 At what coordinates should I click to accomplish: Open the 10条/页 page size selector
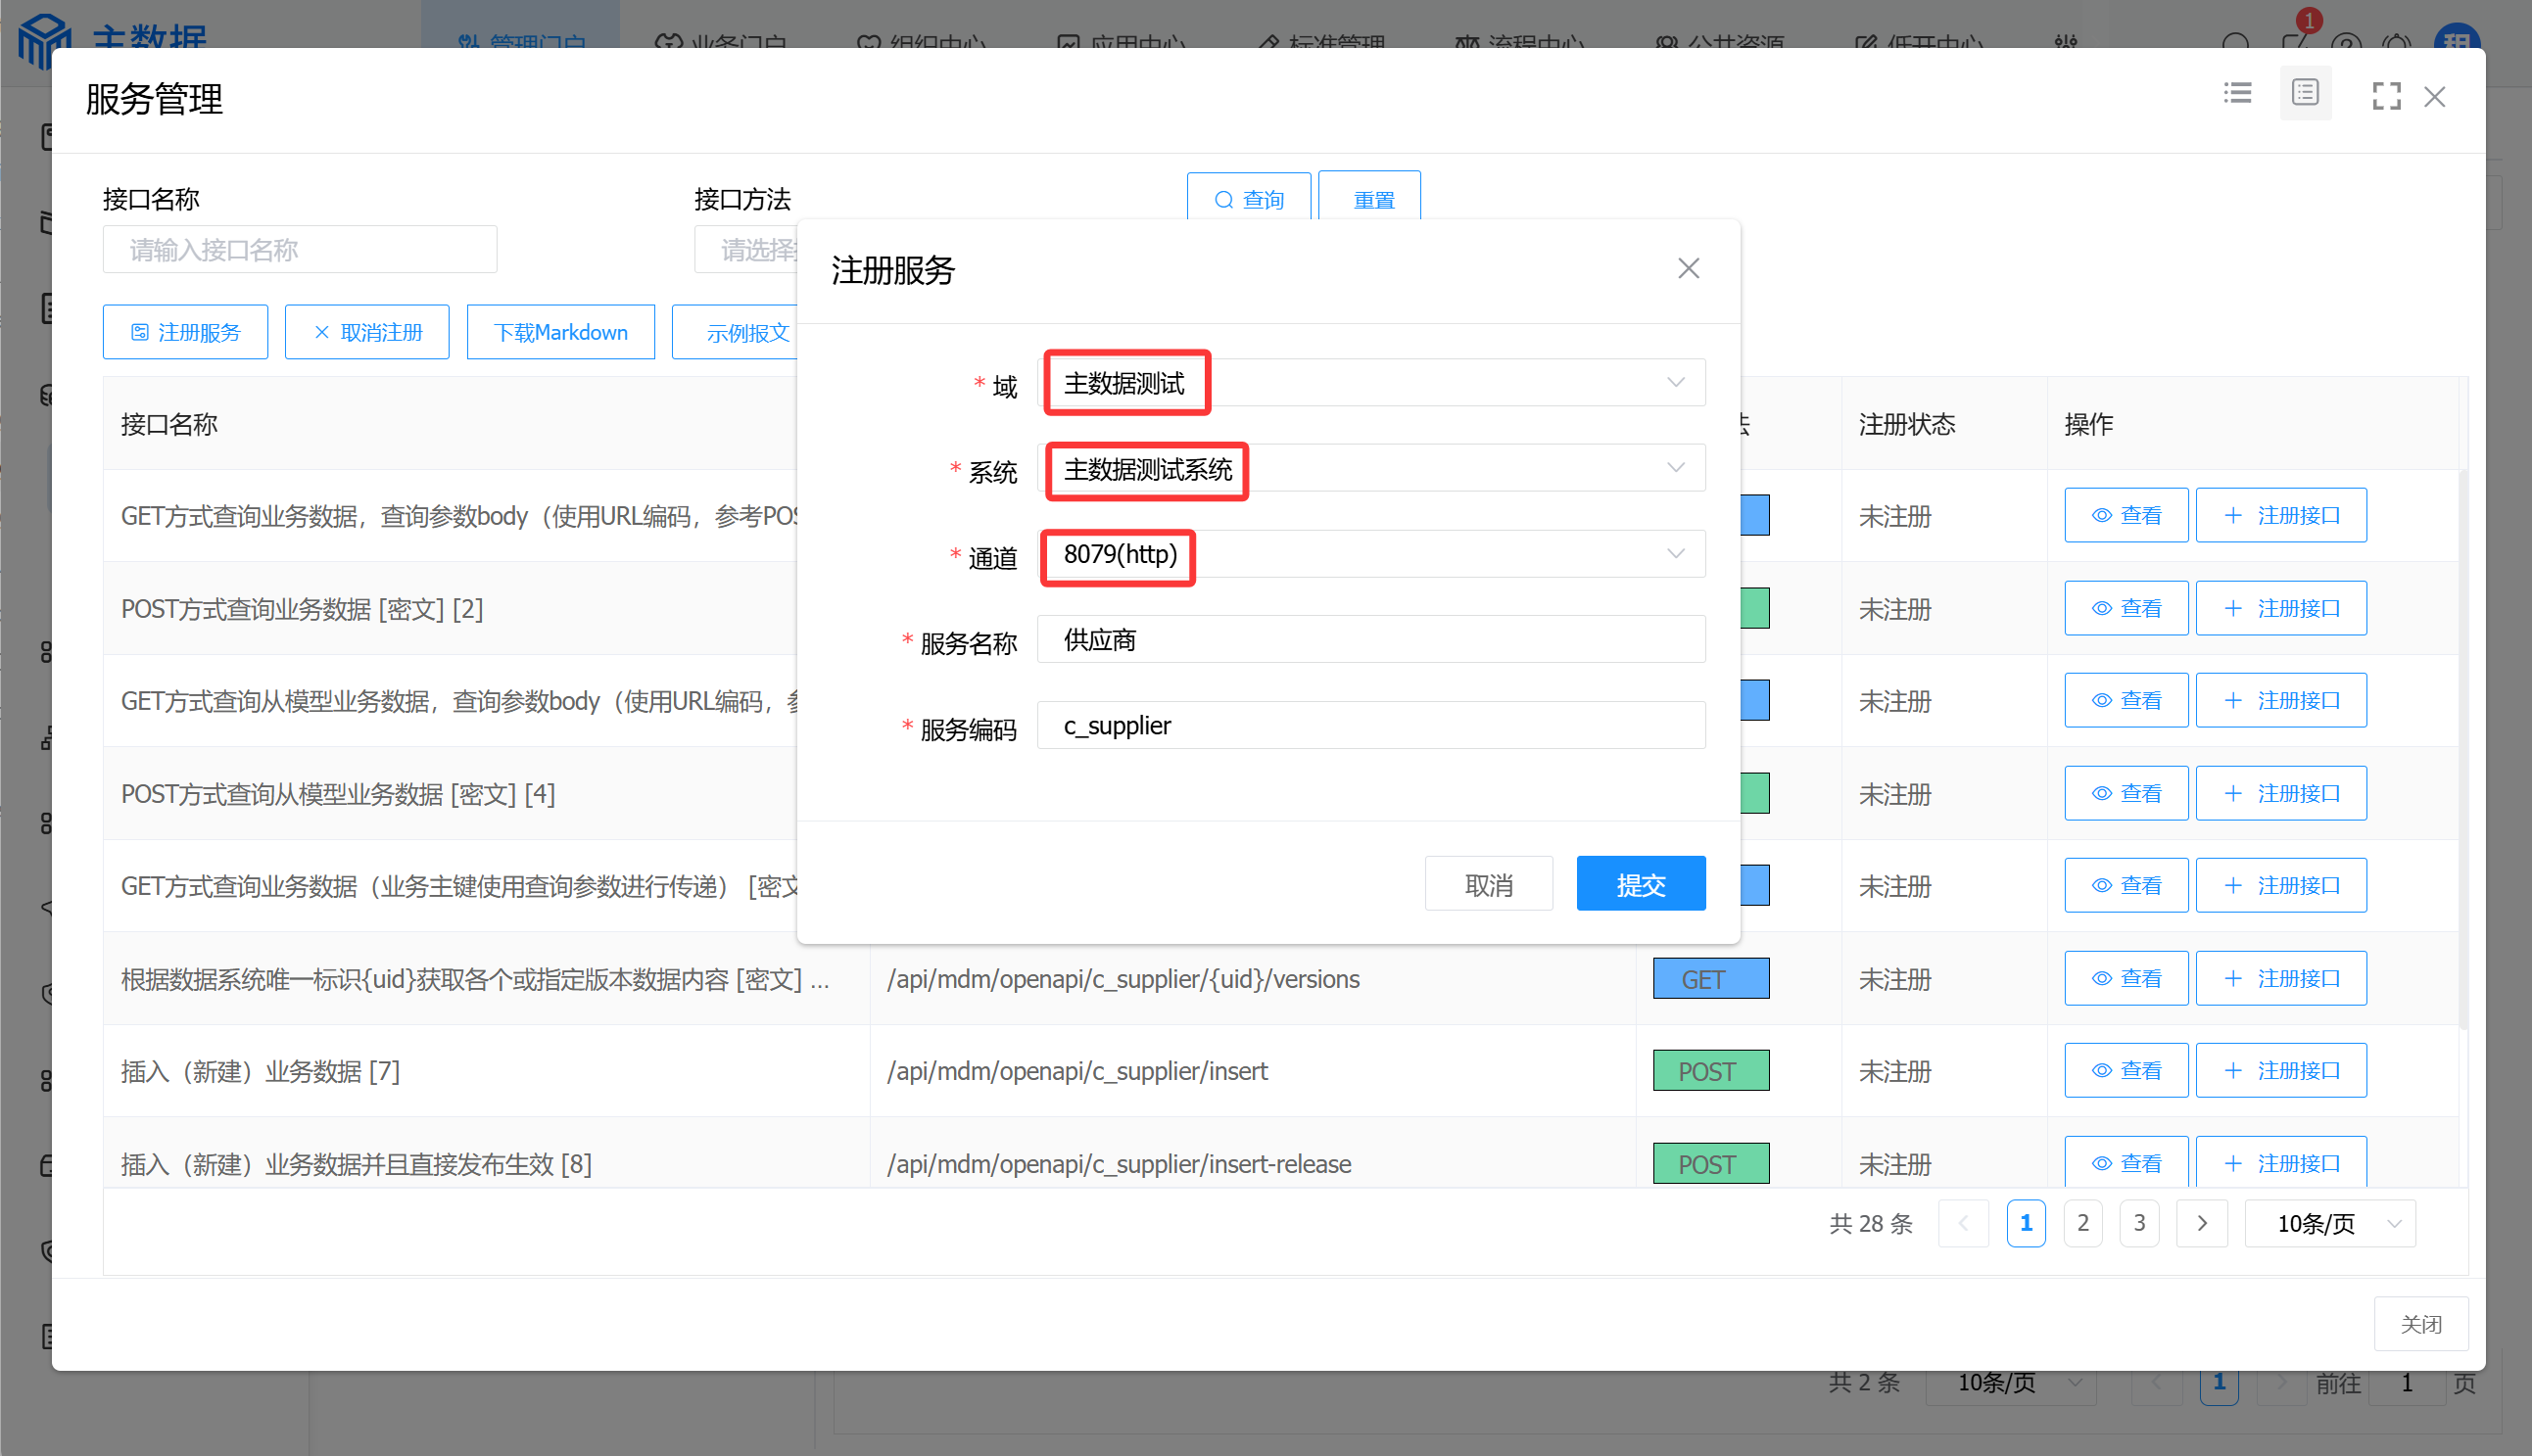click(2329, 1224)
